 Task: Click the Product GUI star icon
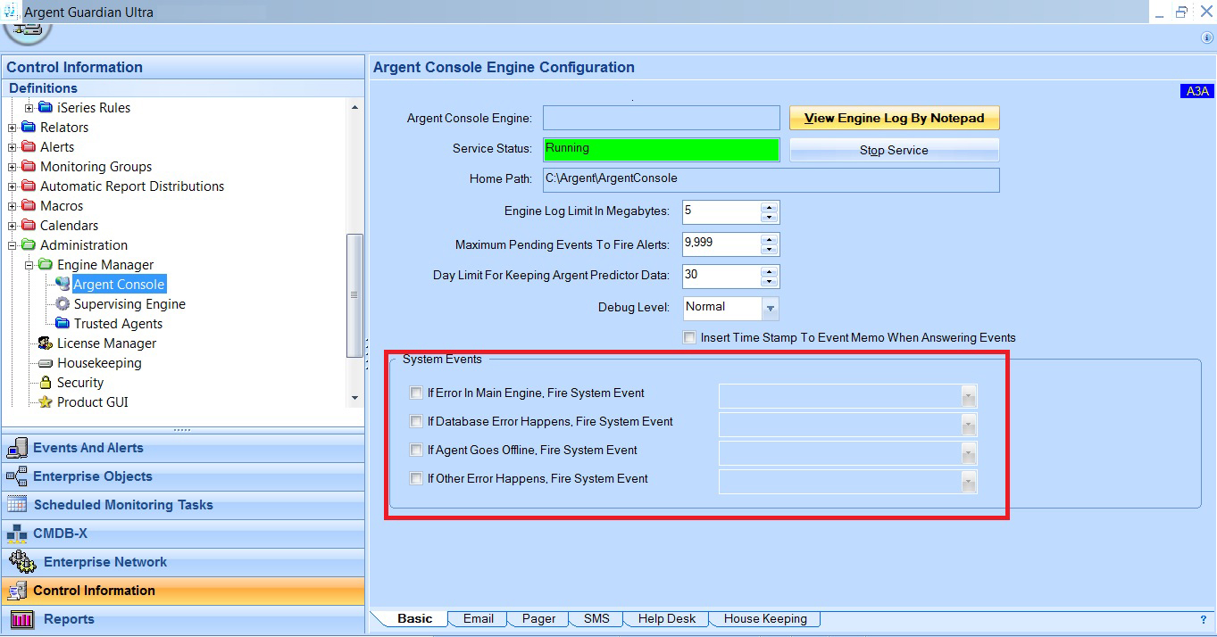click(x=46, y=402)
